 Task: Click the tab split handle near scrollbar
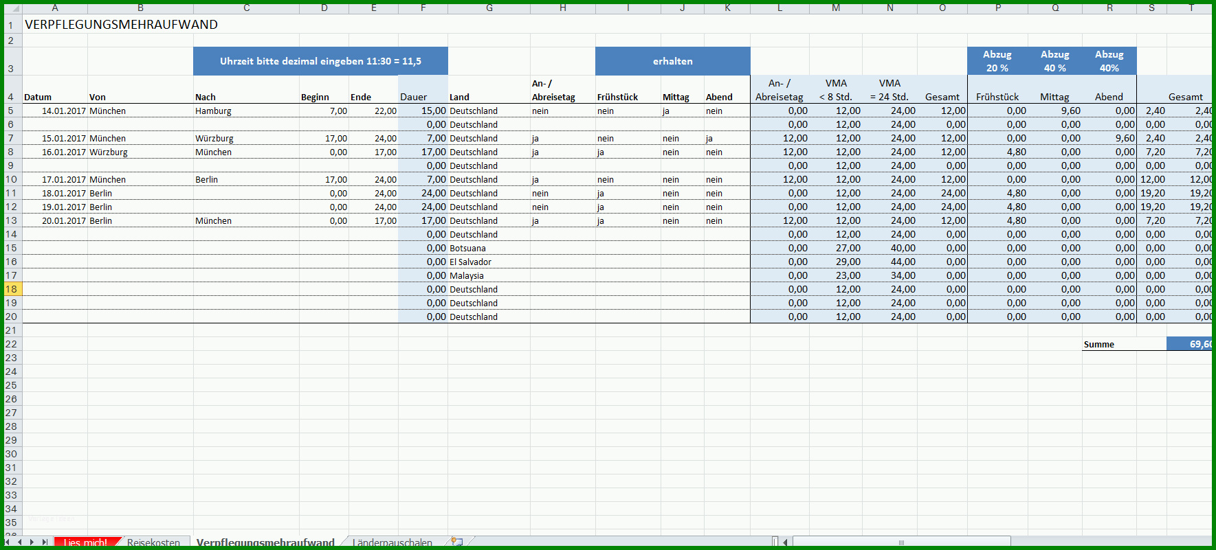(775, 542)
